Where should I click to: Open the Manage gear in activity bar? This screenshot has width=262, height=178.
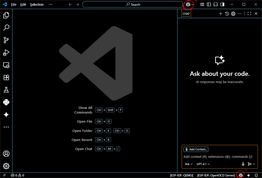6,166
